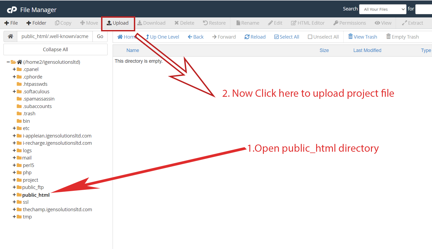Create a new File from toolbar
This screenshot has height=249, width=432.
[x=11, y=23]
